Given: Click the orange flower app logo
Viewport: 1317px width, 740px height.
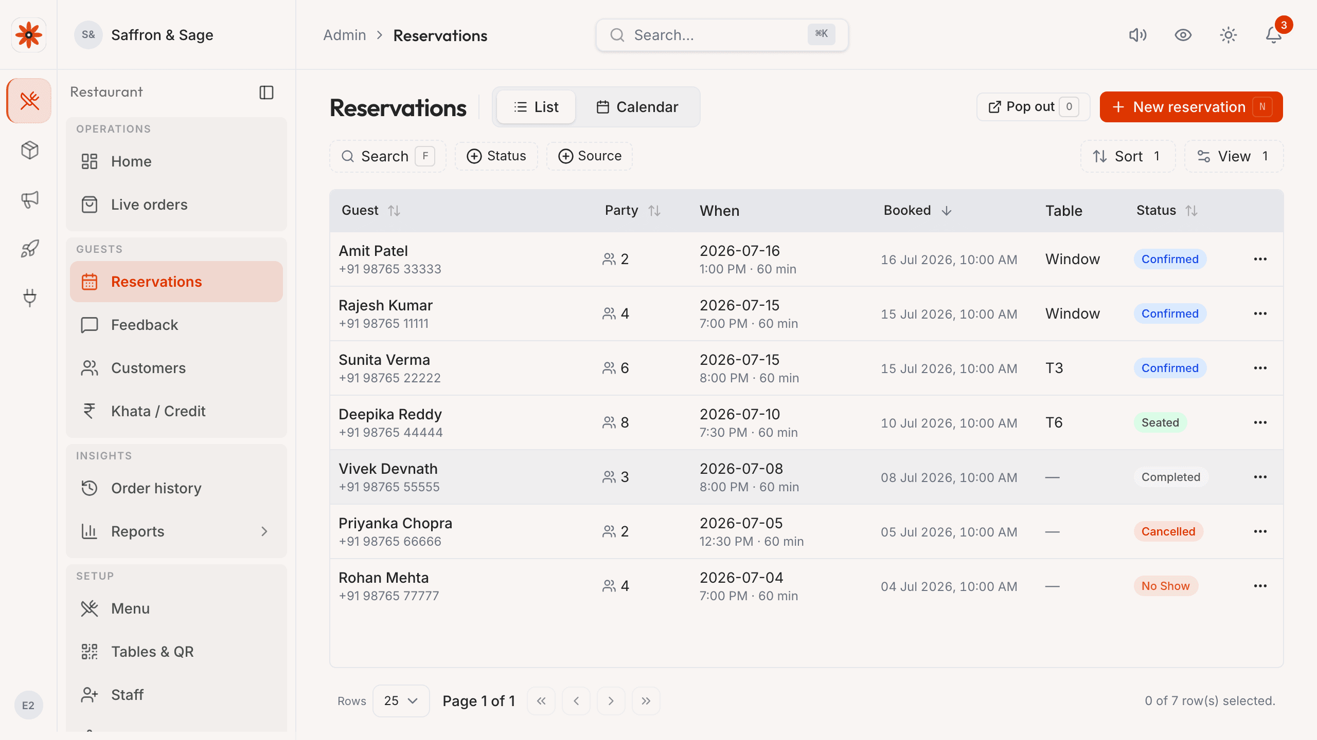Looking at the screenshot, I should tap(29, 35).
